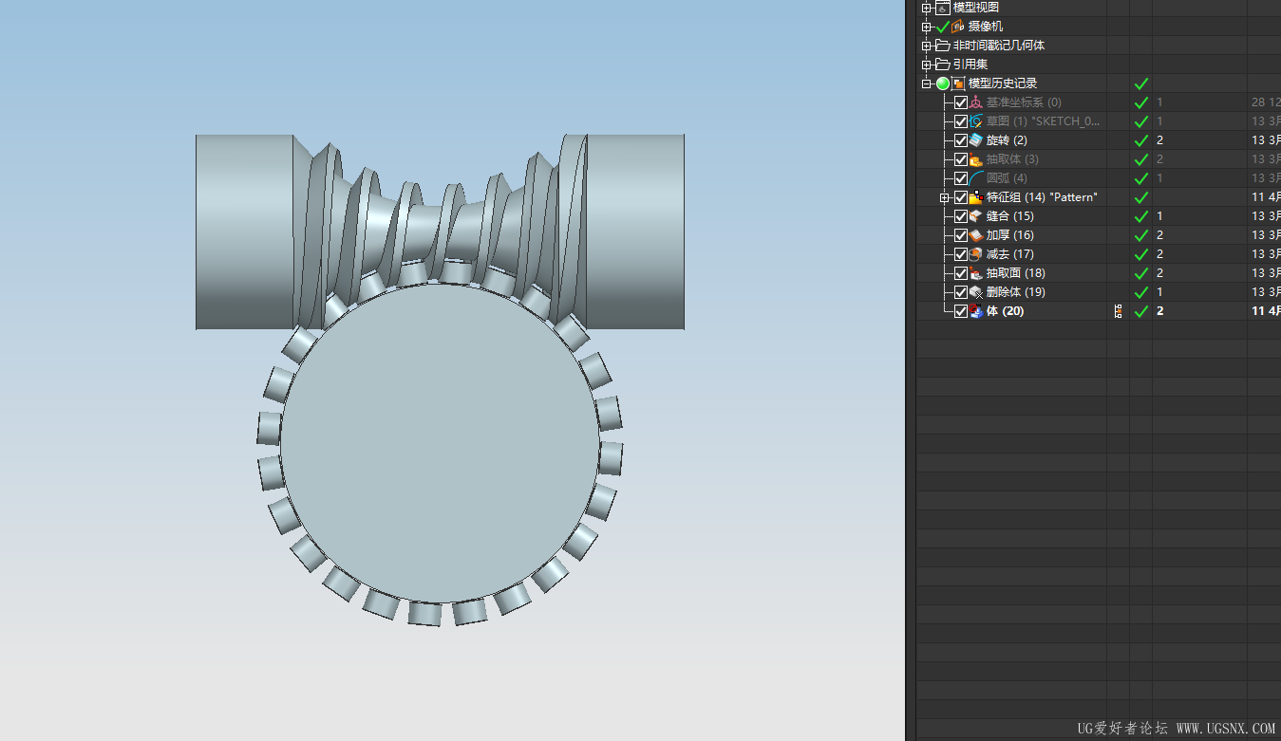Click the 摄像机 camera icon
This screenshot has width=1281, height=741.
[x=958, y=27]
